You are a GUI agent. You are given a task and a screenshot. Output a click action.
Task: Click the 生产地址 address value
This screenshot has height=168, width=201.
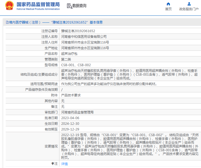(x=85, y=48)
